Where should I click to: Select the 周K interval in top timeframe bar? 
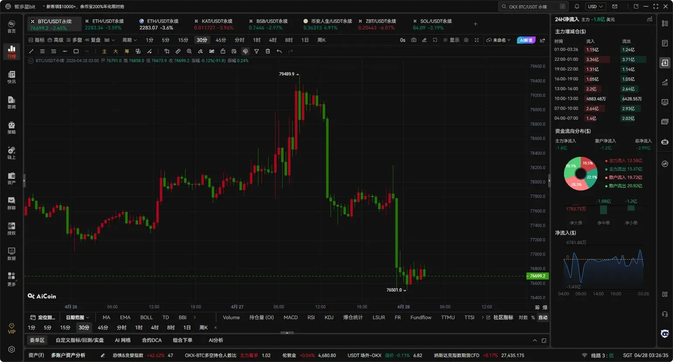tap(321, 40)
